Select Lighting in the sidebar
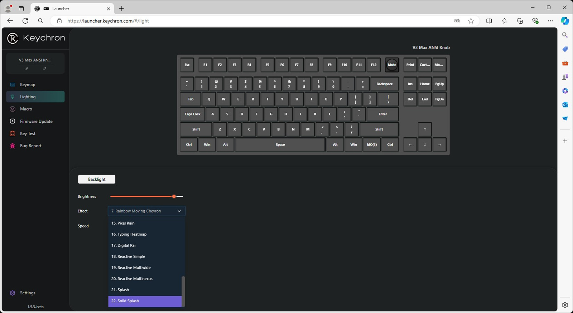The image size is (573, 313). click(x=35, y=97)
